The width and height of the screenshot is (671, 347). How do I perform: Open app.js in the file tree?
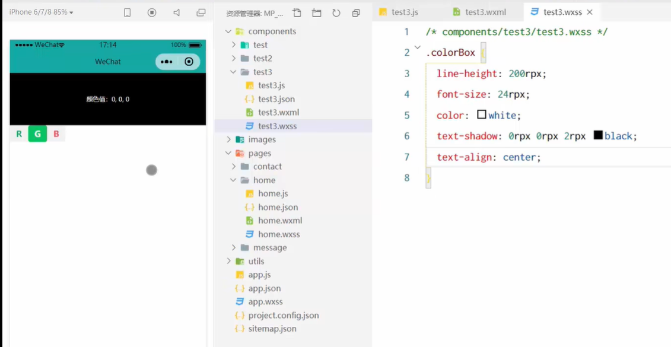[x=259, y=275]
